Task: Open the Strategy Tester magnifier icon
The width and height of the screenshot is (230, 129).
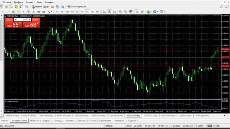Action: point(27,7)
